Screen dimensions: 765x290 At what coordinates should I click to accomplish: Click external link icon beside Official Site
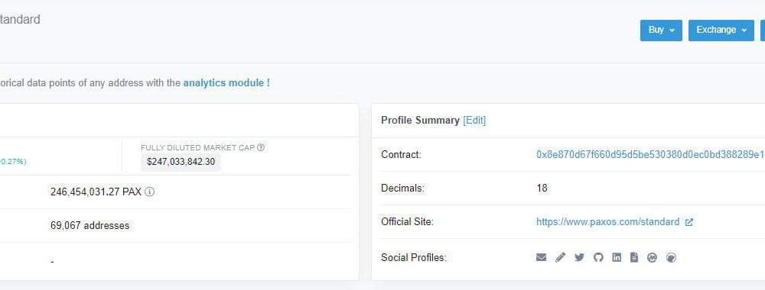click(x=689, y=222)
